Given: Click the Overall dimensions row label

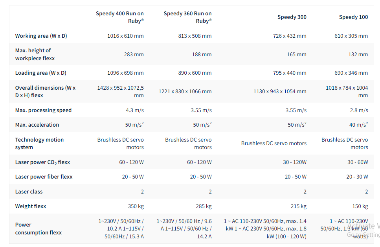Looking at the screenshot, I should click(x=45, y=92).
